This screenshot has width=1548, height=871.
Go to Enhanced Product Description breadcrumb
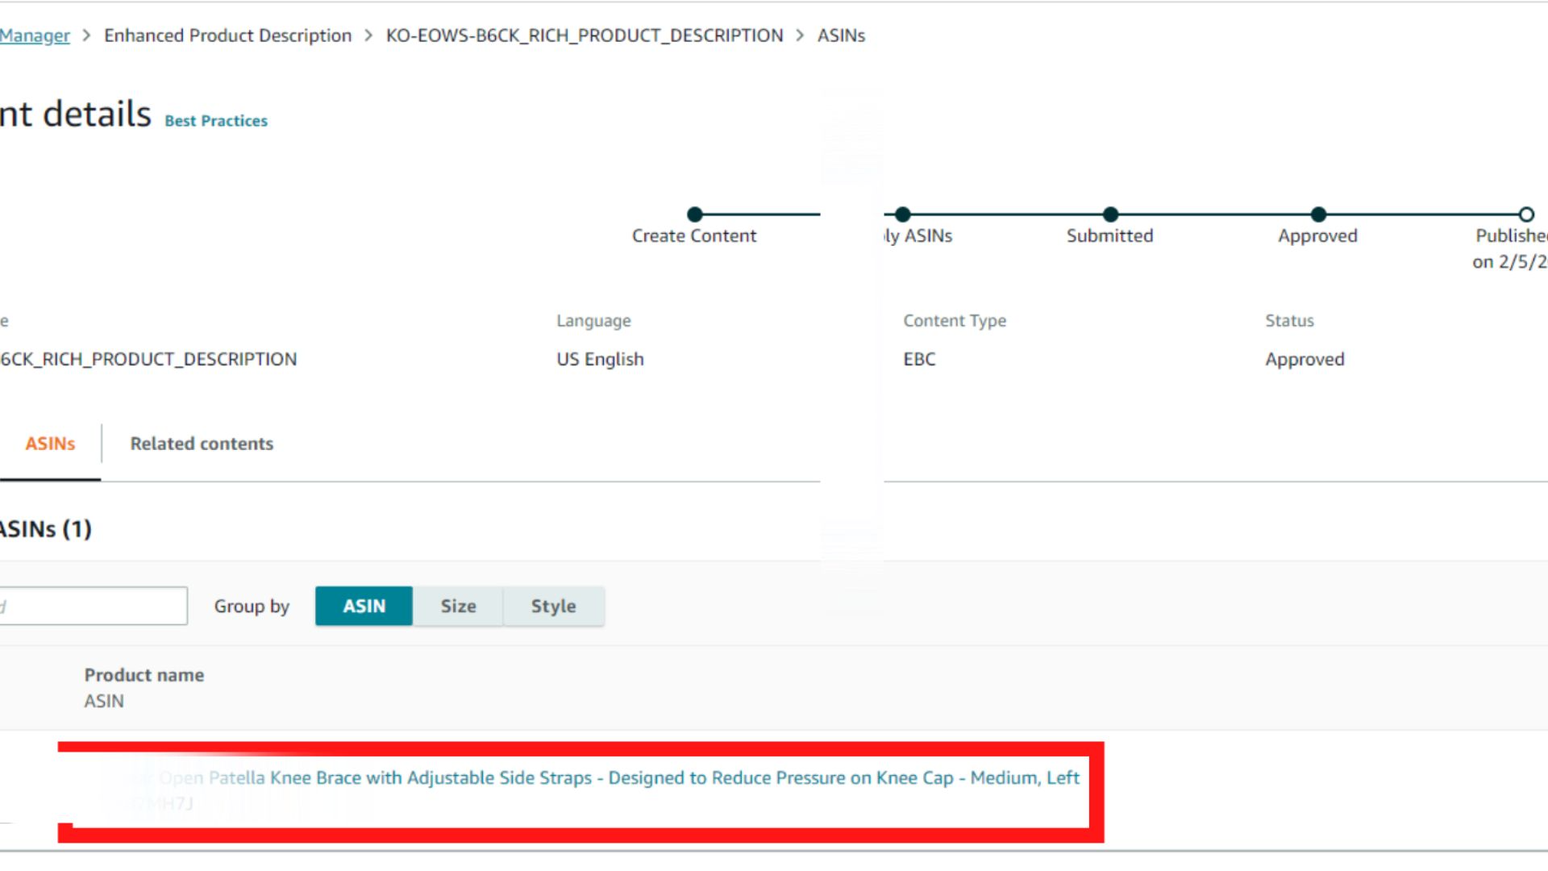(227, 35)
